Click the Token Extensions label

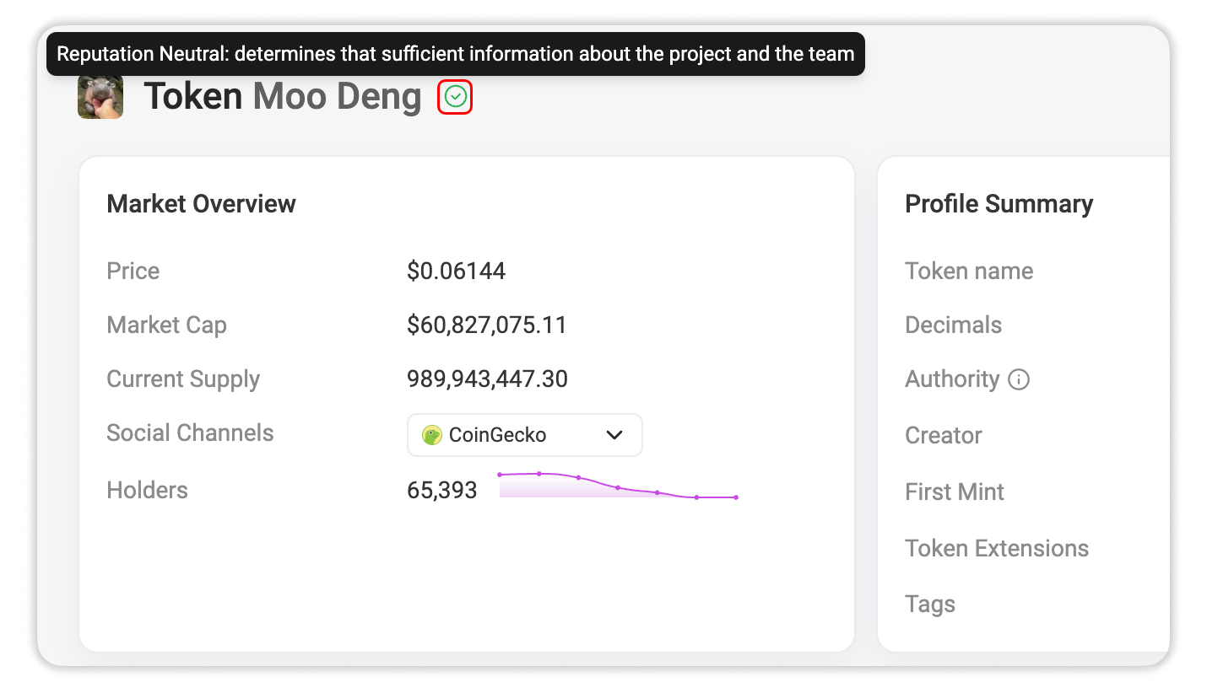click(x=997, y=548)
